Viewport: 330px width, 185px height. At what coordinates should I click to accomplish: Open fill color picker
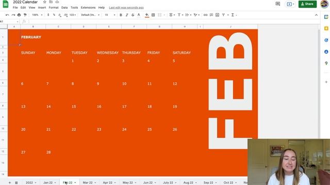coord(147,15)
